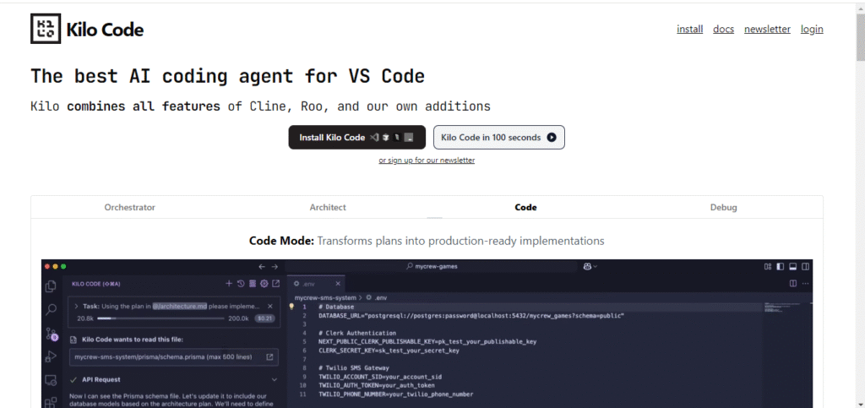Open Search icon in VS Code activity bar
The width and height of the screenshot is (865, 408).
click(x=51, y=310)
